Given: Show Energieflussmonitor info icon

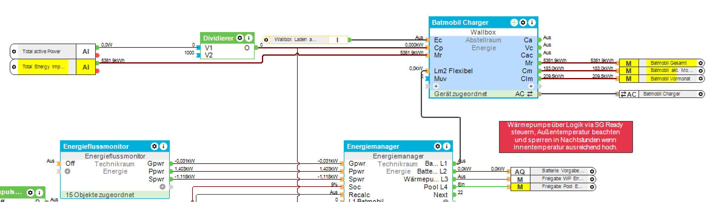Looking at the screenshot, I should point(163,146).
